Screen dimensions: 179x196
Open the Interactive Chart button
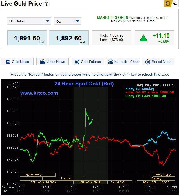coord(123,62)
